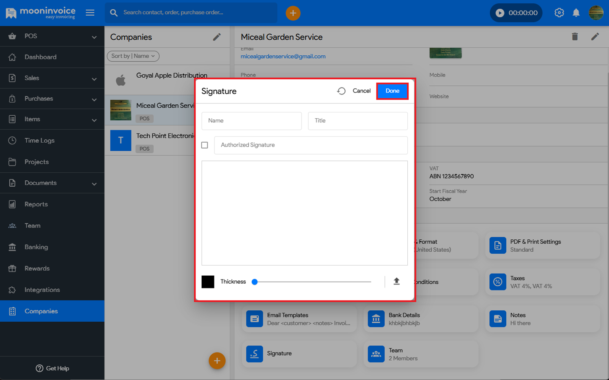
Task: Click the hamburger menu icon
Action: pos(90,13)
